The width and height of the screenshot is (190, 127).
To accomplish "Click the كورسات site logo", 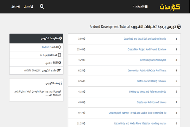I will point(169,7).
